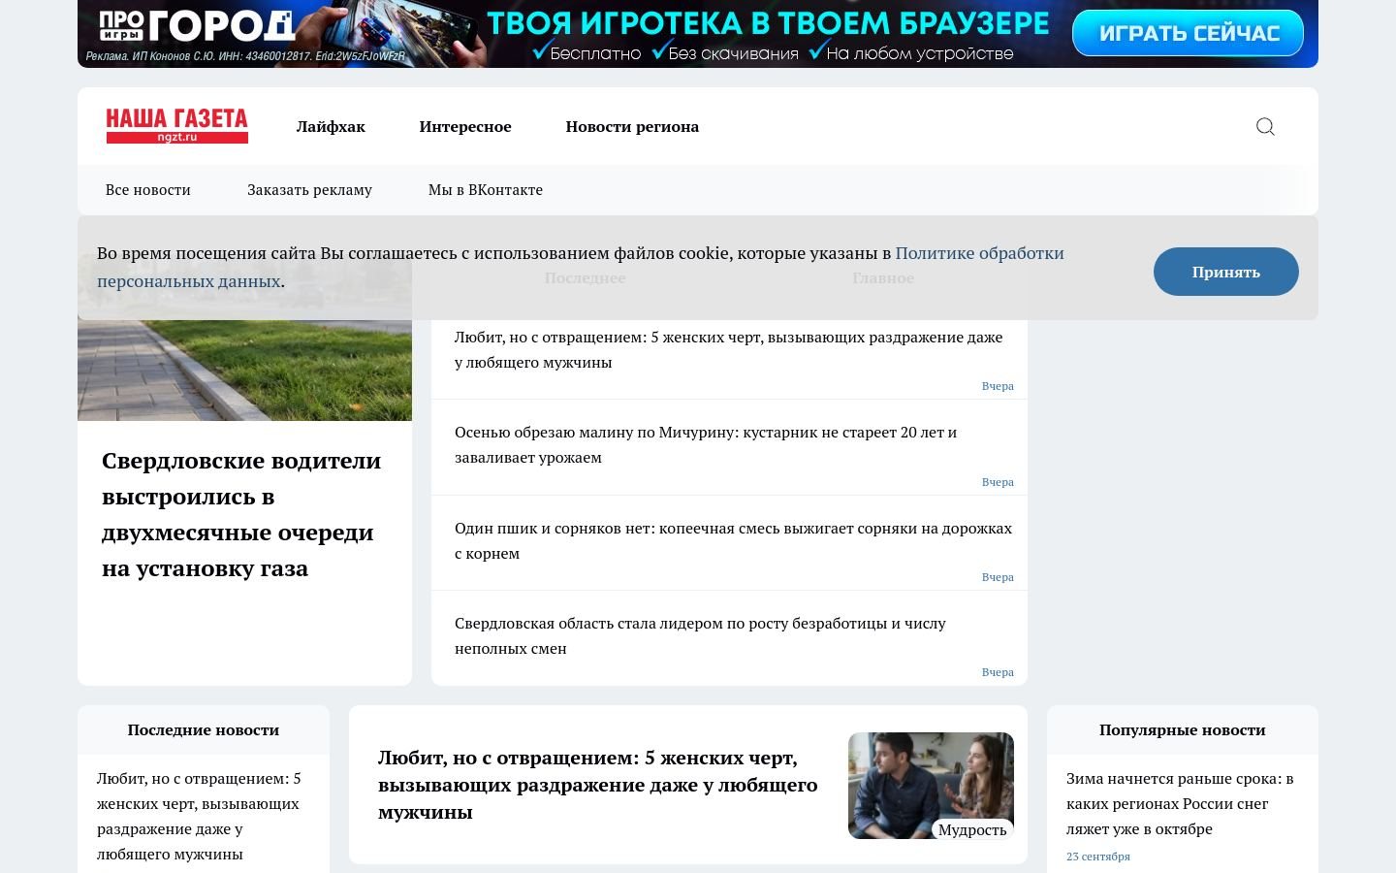Open the Мы в ВКонтакте link
1396x873 pixels.
click(486, 190)
